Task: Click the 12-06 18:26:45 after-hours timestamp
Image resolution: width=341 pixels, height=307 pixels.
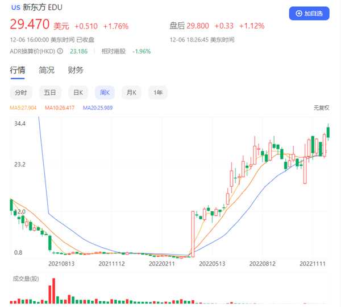Action: (x=202, y=40)
